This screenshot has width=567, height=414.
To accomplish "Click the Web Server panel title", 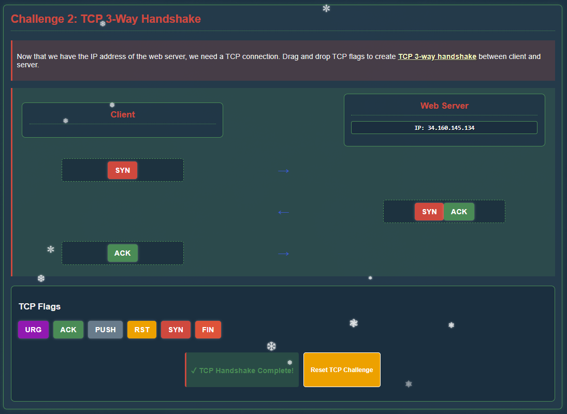I will point(444,106).
